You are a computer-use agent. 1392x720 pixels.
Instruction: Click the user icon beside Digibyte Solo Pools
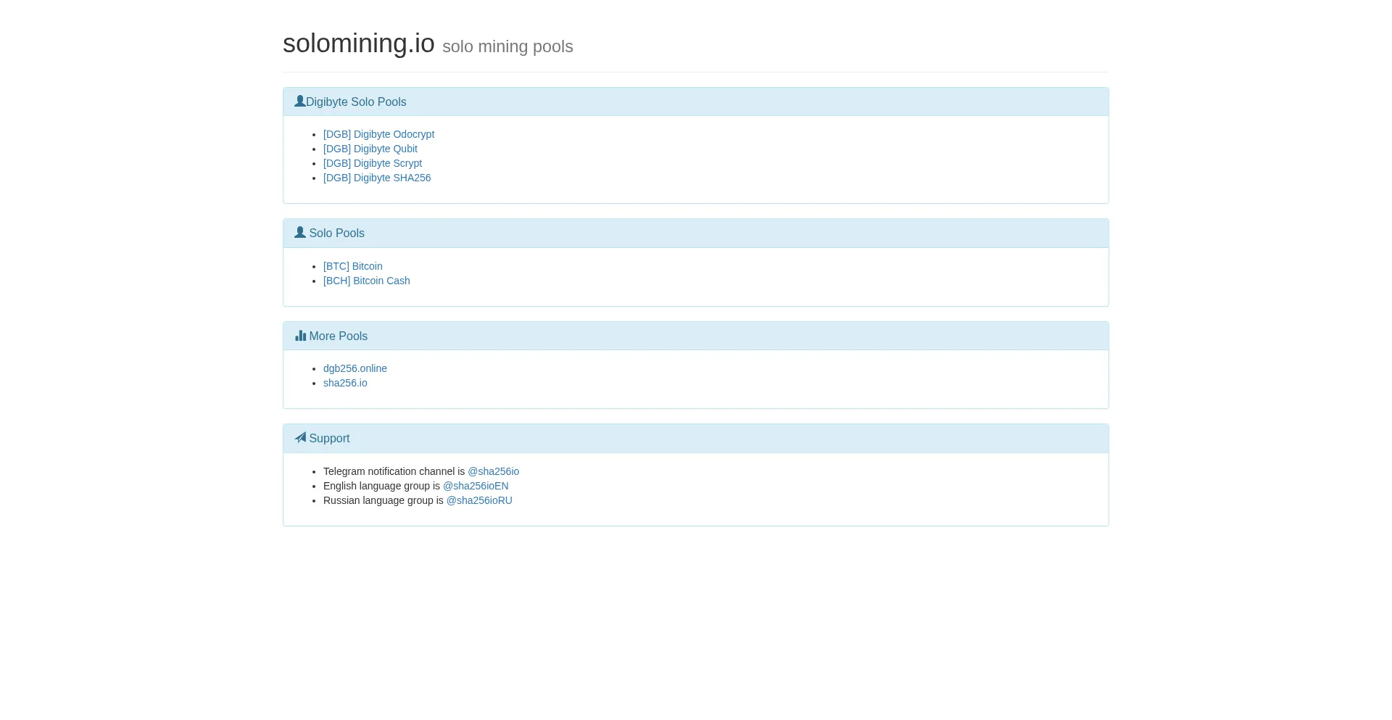300,102
